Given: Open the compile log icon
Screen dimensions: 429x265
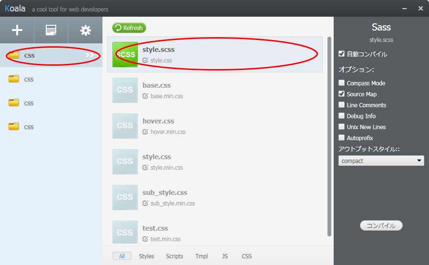Looking at the screenshot, I should tap(51, 30).
